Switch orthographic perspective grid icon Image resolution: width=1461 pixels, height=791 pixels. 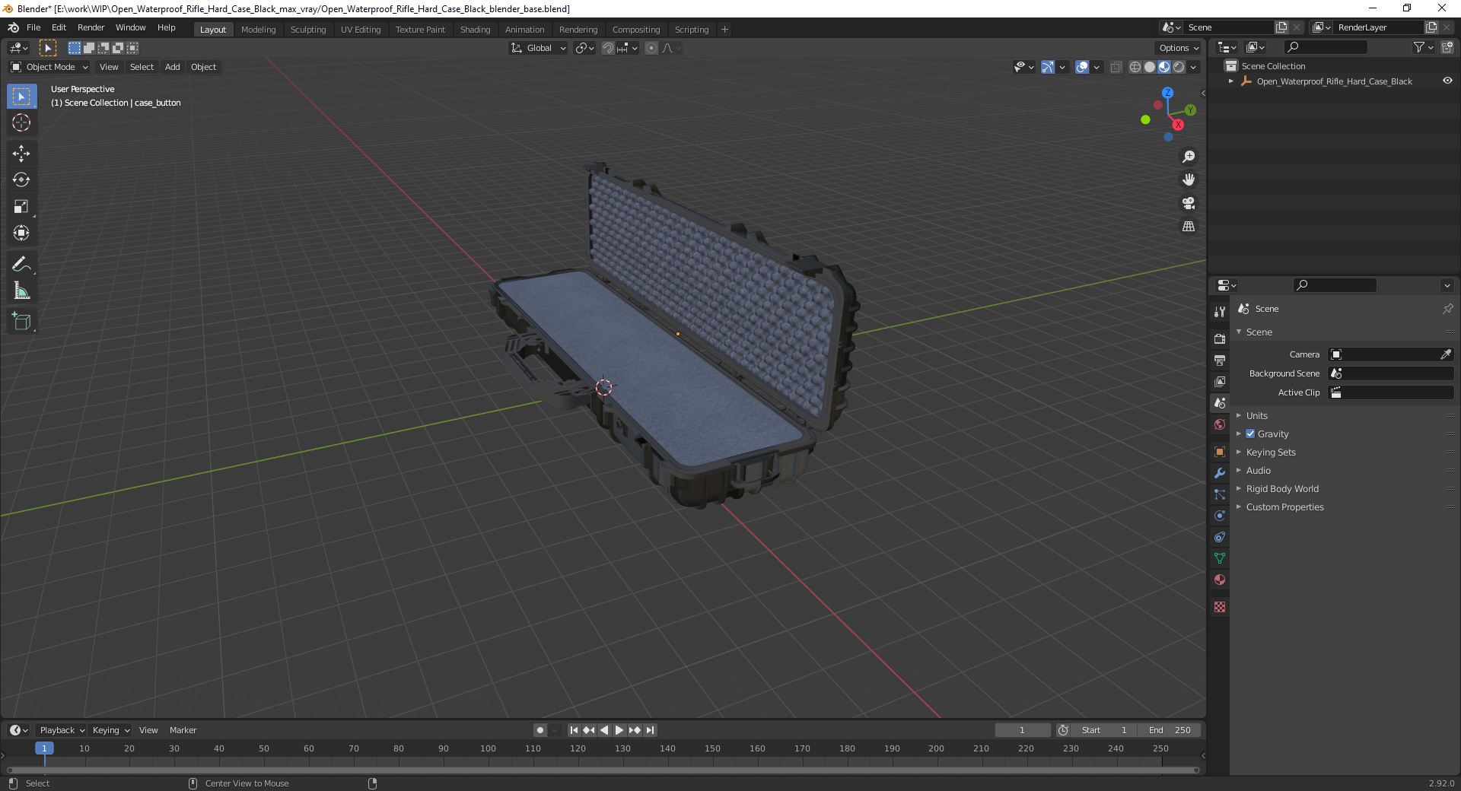click(1189, 227)
